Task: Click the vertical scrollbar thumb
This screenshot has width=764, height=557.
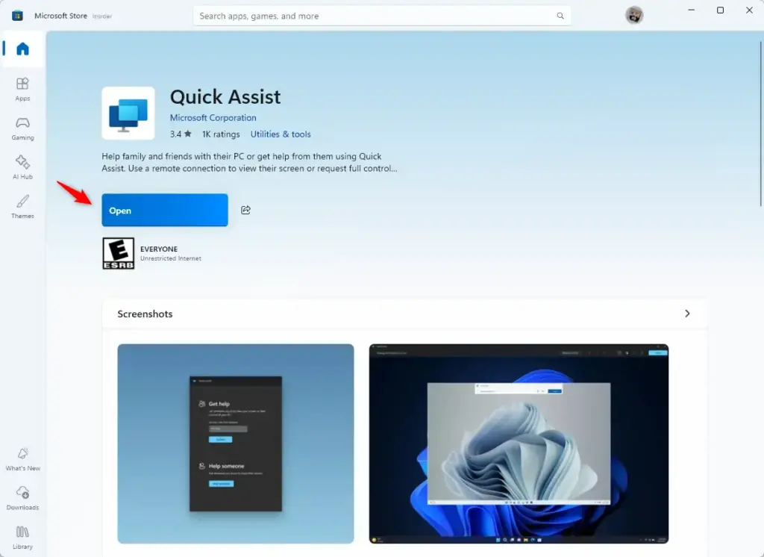Action: (760, 124)
